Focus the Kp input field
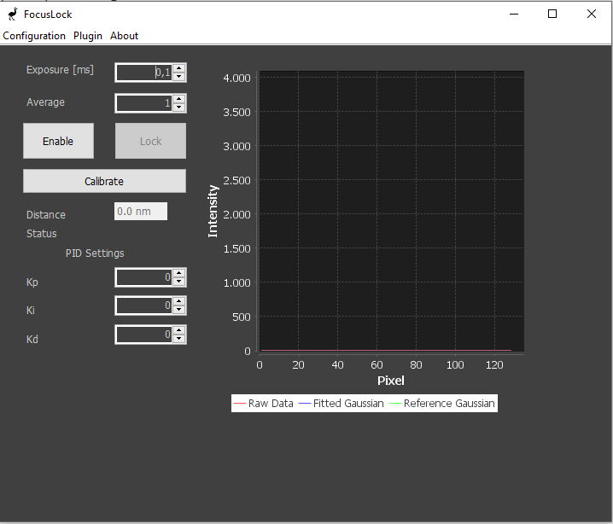This screenshot has width=613, height=524. pos(144,277)
